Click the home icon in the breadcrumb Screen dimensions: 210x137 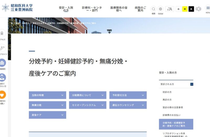click(x=12, y=23)
